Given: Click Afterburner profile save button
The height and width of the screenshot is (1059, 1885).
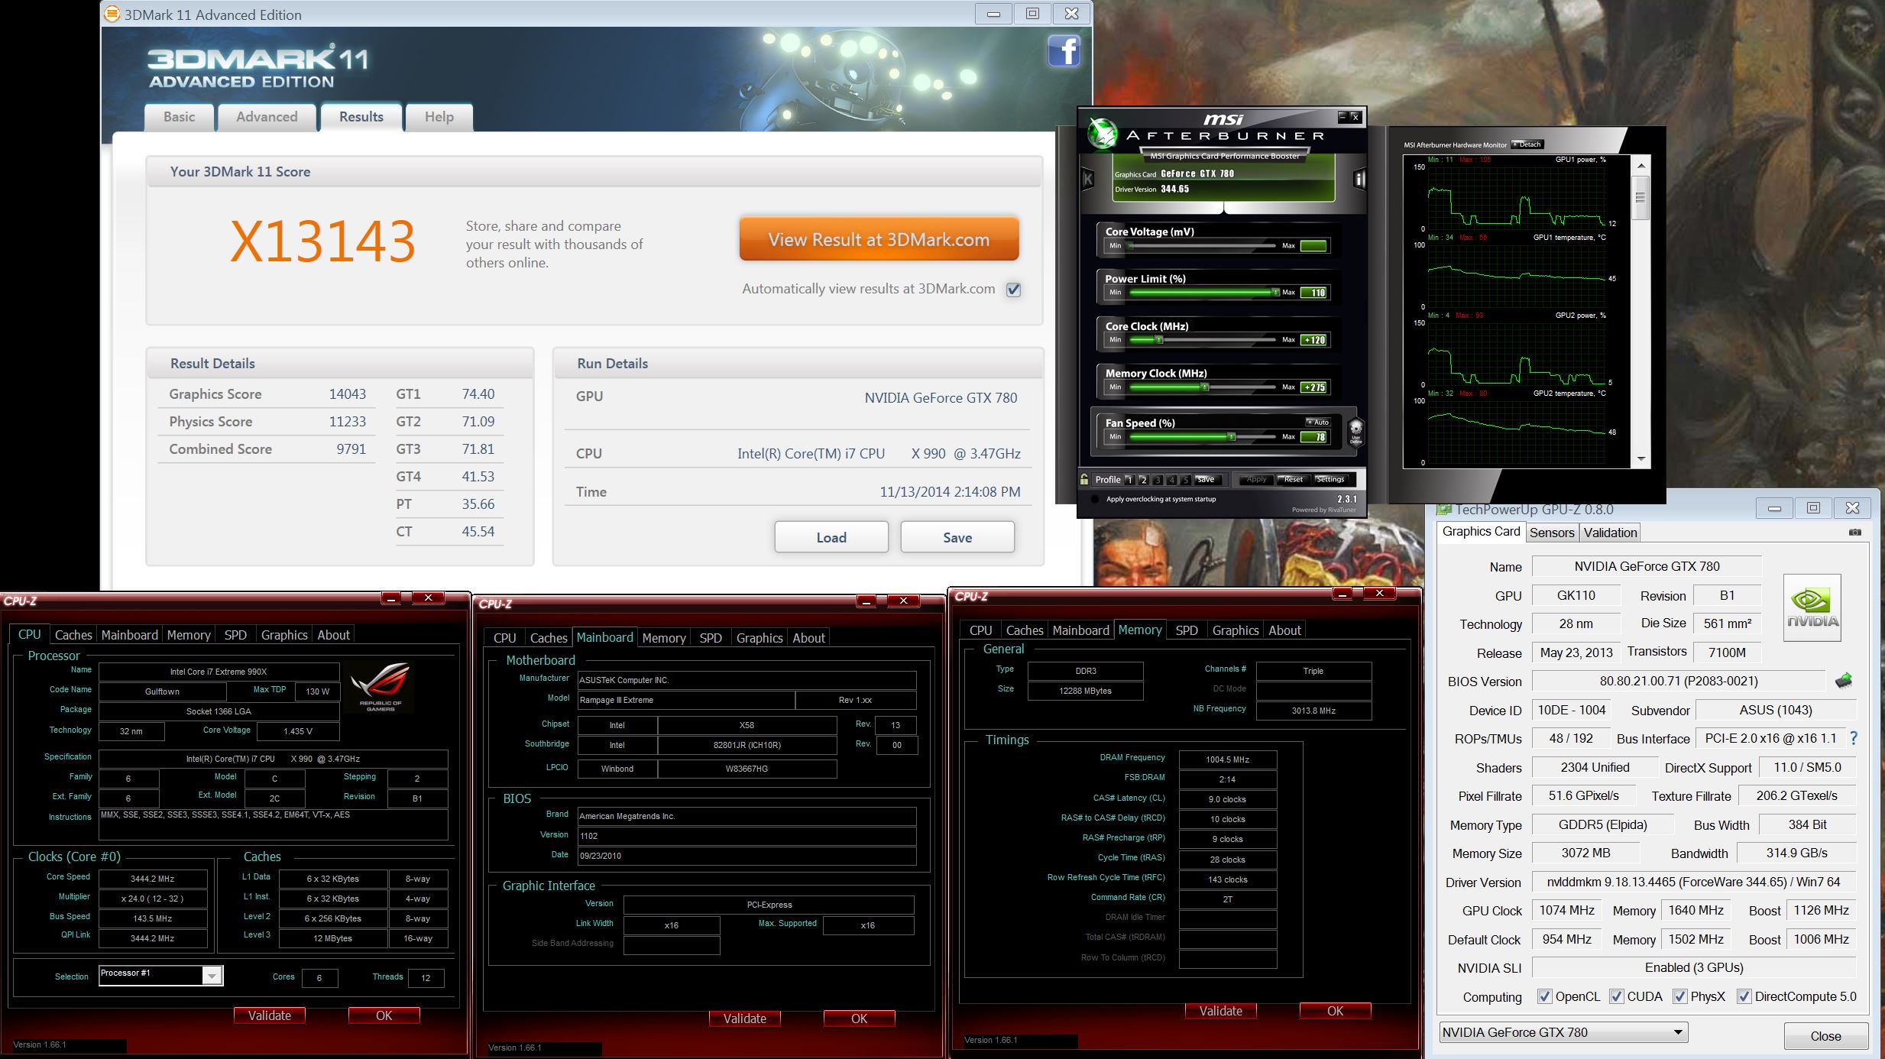Looking at the screenshot, I should (x=1206, y=479).
